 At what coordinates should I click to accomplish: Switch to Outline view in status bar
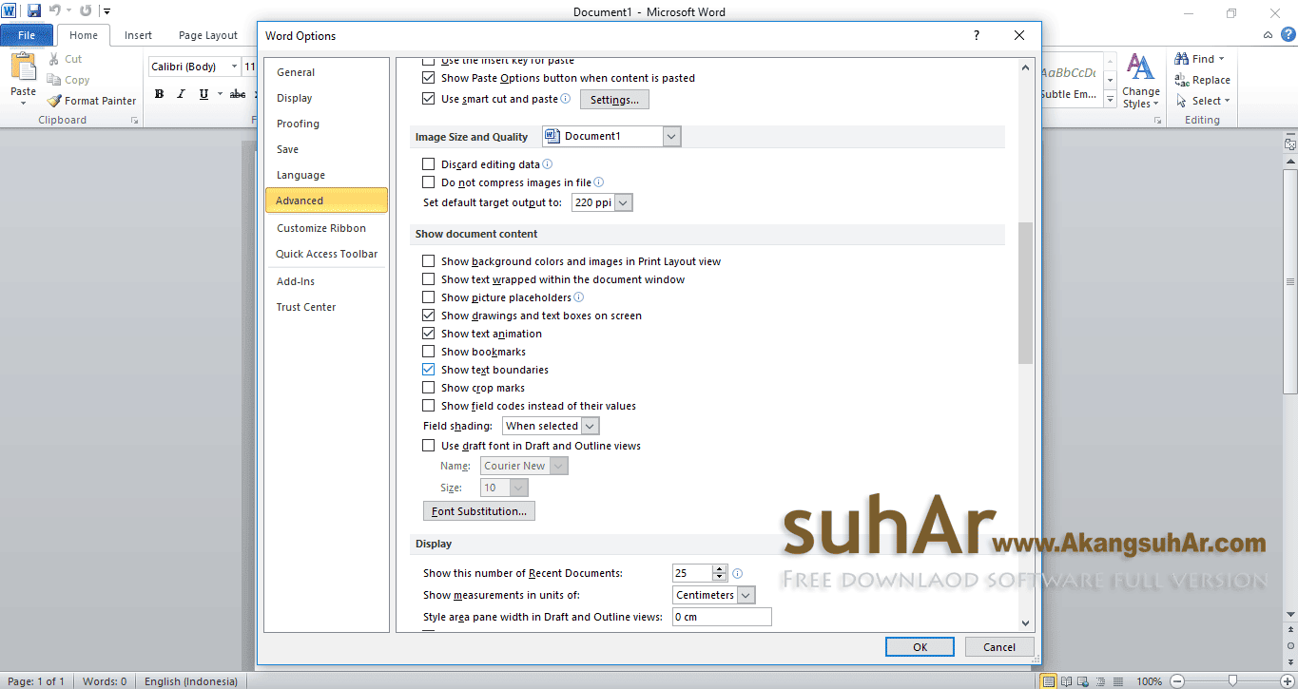coord(1101,681)
